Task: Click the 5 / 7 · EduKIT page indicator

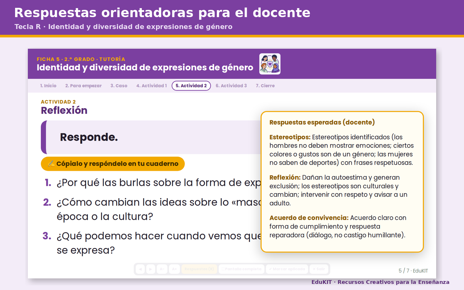Action: coord(413,271)
